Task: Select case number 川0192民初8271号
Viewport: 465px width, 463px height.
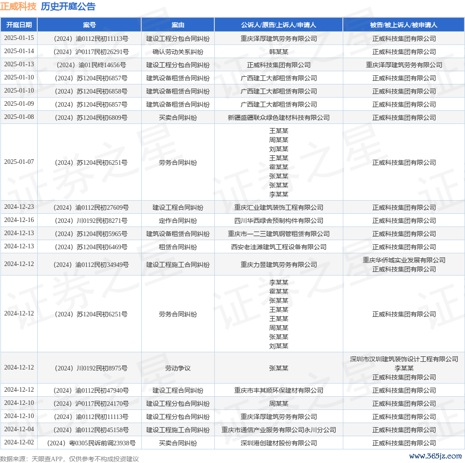Action: [x=91, y=221]
